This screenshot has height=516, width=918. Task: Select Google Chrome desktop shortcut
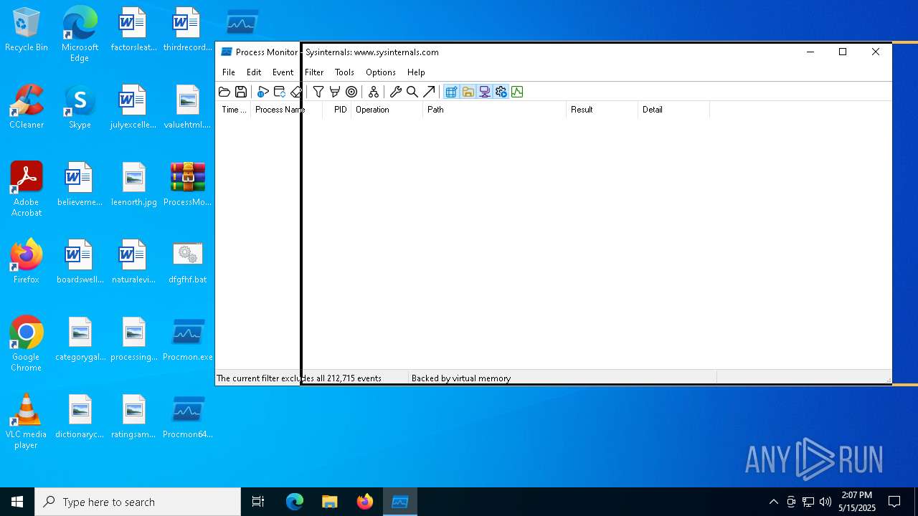pyautogui.click(x=27, y=344)
